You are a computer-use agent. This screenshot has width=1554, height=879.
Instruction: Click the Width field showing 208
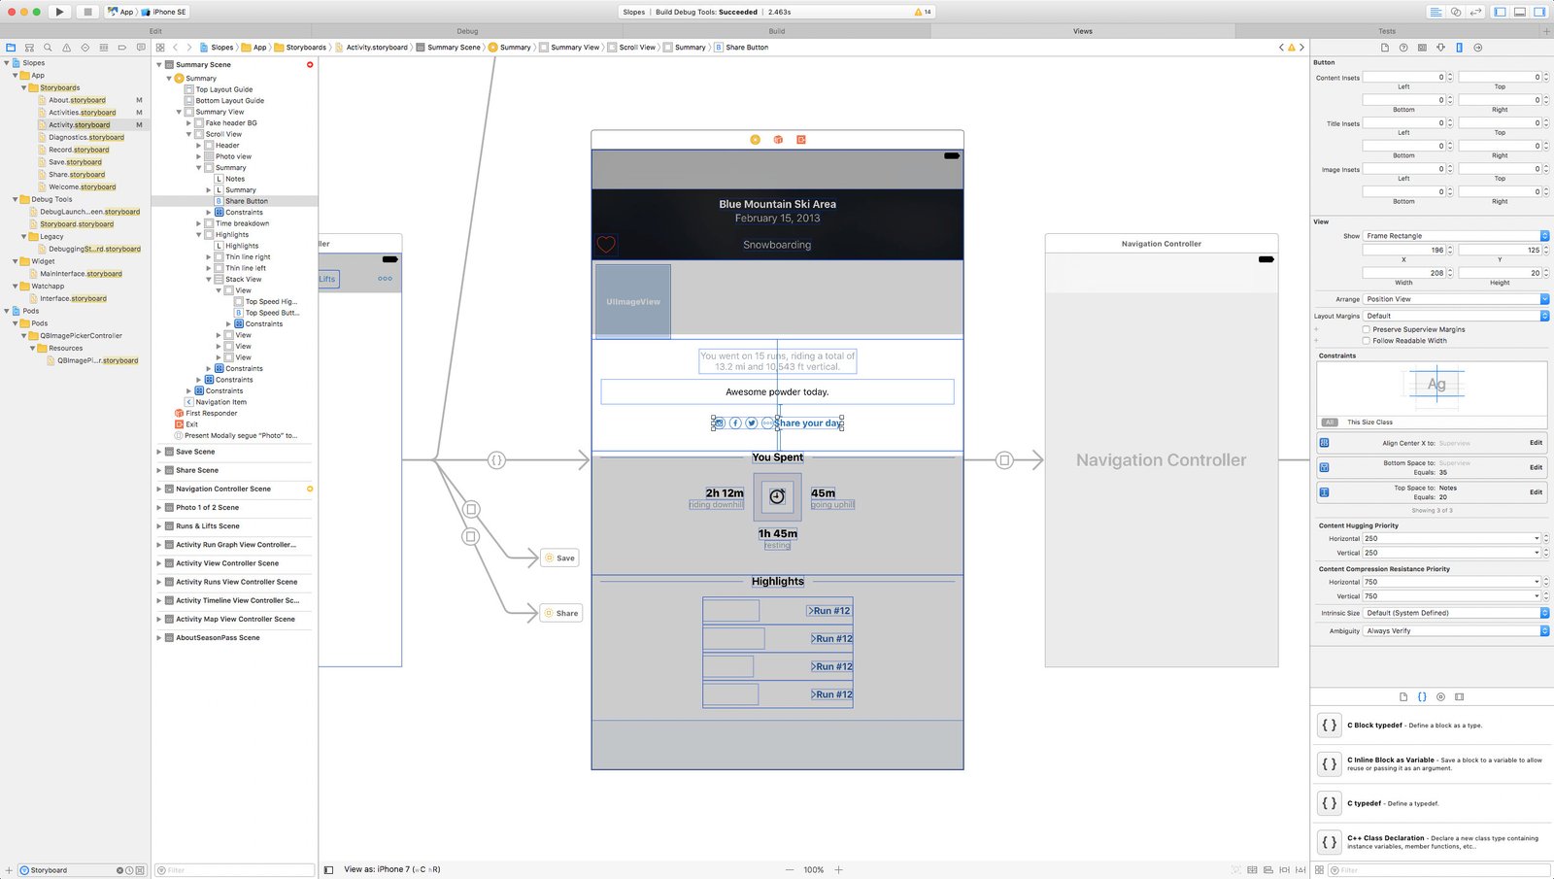pos(1403,273)
